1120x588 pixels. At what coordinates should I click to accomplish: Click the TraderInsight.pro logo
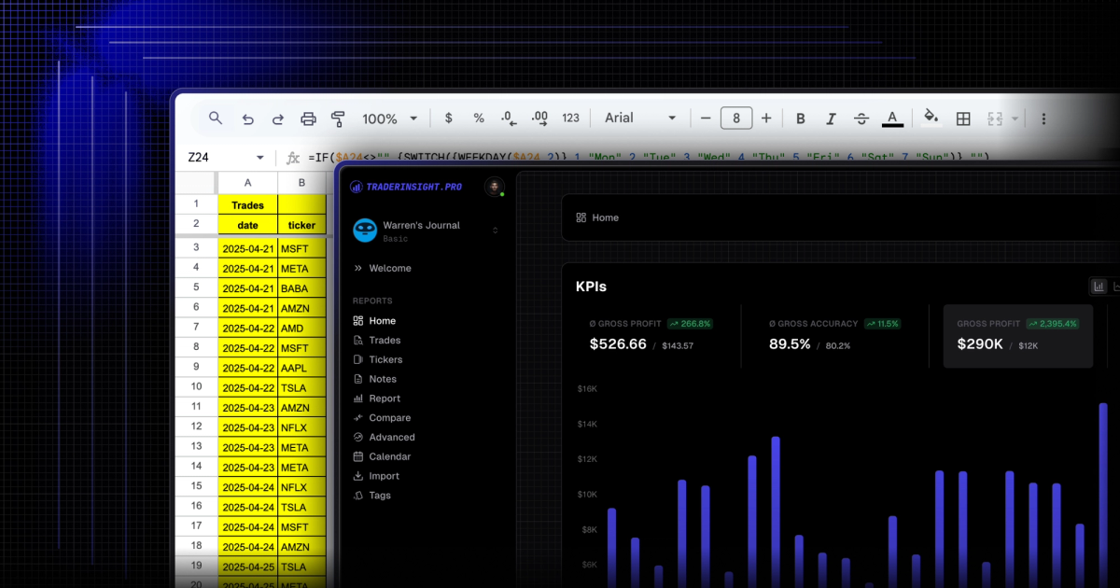coord(406,187)
